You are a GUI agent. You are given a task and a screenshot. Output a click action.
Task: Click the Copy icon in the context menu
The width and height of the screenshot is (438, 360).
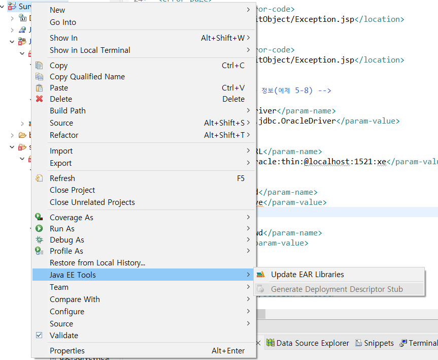[x=40, y=65]
